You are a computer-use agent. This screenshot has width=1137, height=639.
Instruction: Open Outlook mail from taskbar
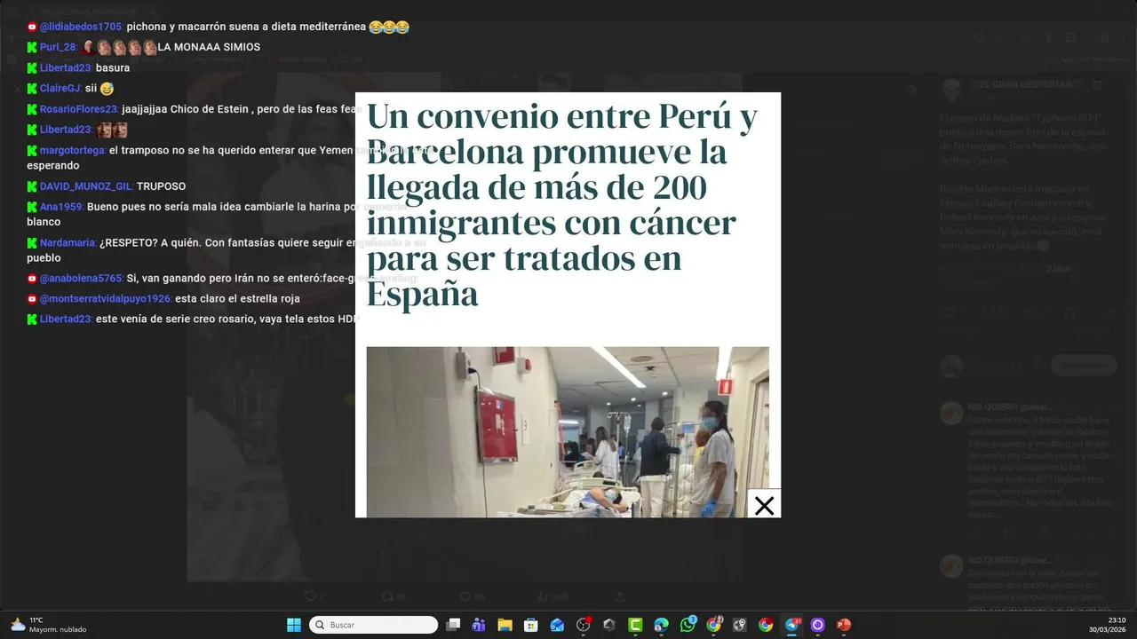click(x=557, y=625)
